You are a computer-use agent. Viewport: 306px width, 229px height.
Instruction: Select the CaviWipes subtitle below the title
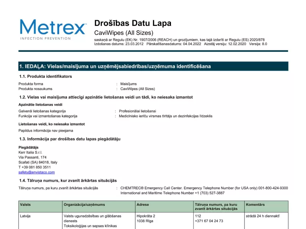pyautogui.click(x=124, y=33)
